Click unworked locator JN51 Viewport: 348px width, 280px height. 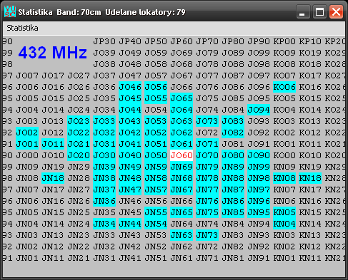pos(156,258)
